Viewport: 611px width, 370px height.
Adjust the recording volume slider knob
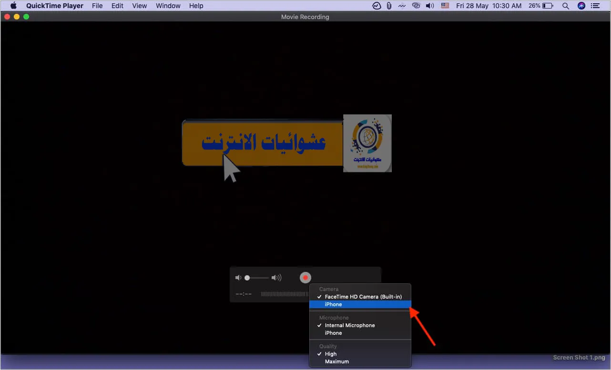pos(247,278)
